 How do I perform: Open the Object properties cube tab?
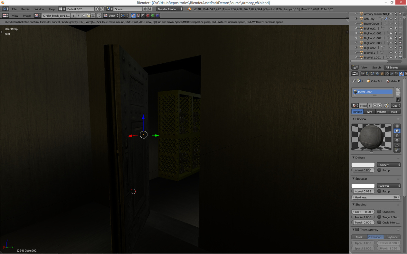(382, 74)
